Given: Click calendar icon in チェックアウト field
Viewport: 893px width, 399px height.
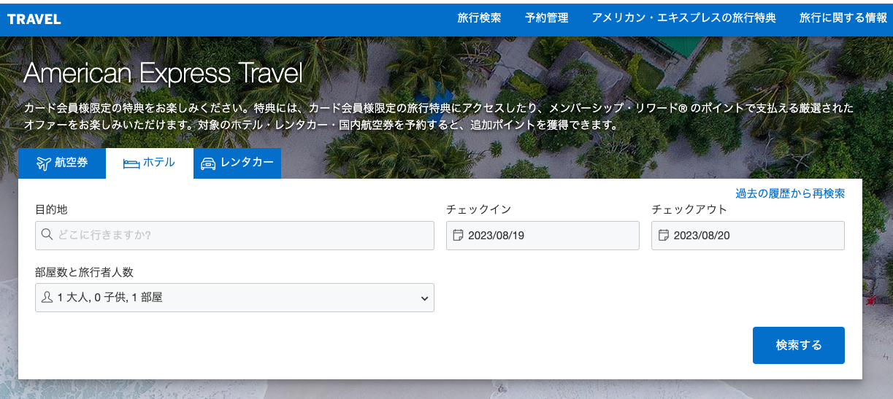Looking at the screenshot, I should click(x=663, y=235).
